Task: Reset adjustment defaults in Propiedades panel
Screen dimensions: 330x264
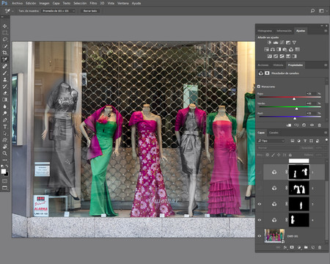Action: 304,125
